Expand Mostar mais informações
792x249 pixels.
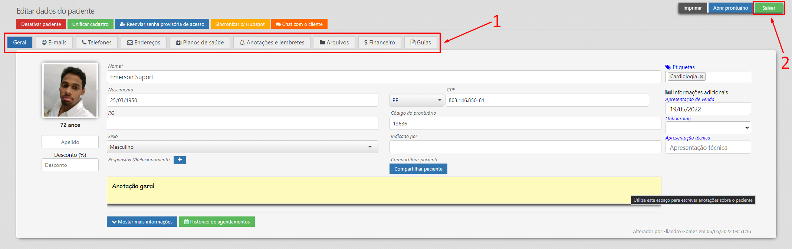(x=142, y=222)
